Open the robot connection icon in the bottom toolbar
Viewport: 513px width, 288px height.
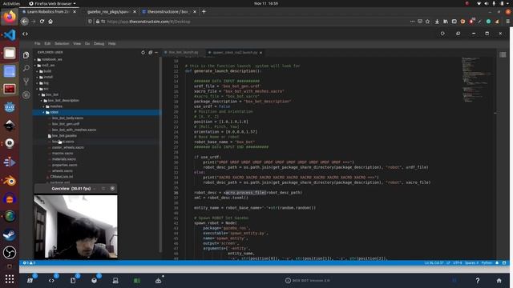click(159, 280)
